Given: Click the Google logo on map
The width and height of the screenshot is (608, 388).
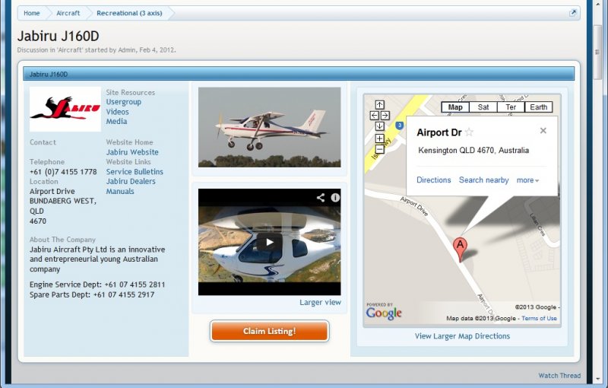Looking at the screenshot, I should 384,313.
